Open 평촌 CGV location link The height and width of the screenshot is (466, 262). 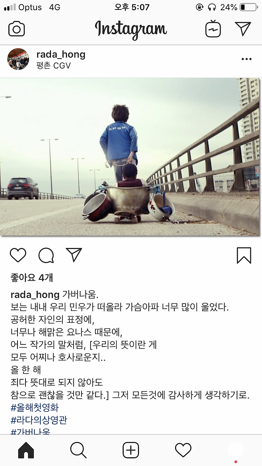[53, 66]
